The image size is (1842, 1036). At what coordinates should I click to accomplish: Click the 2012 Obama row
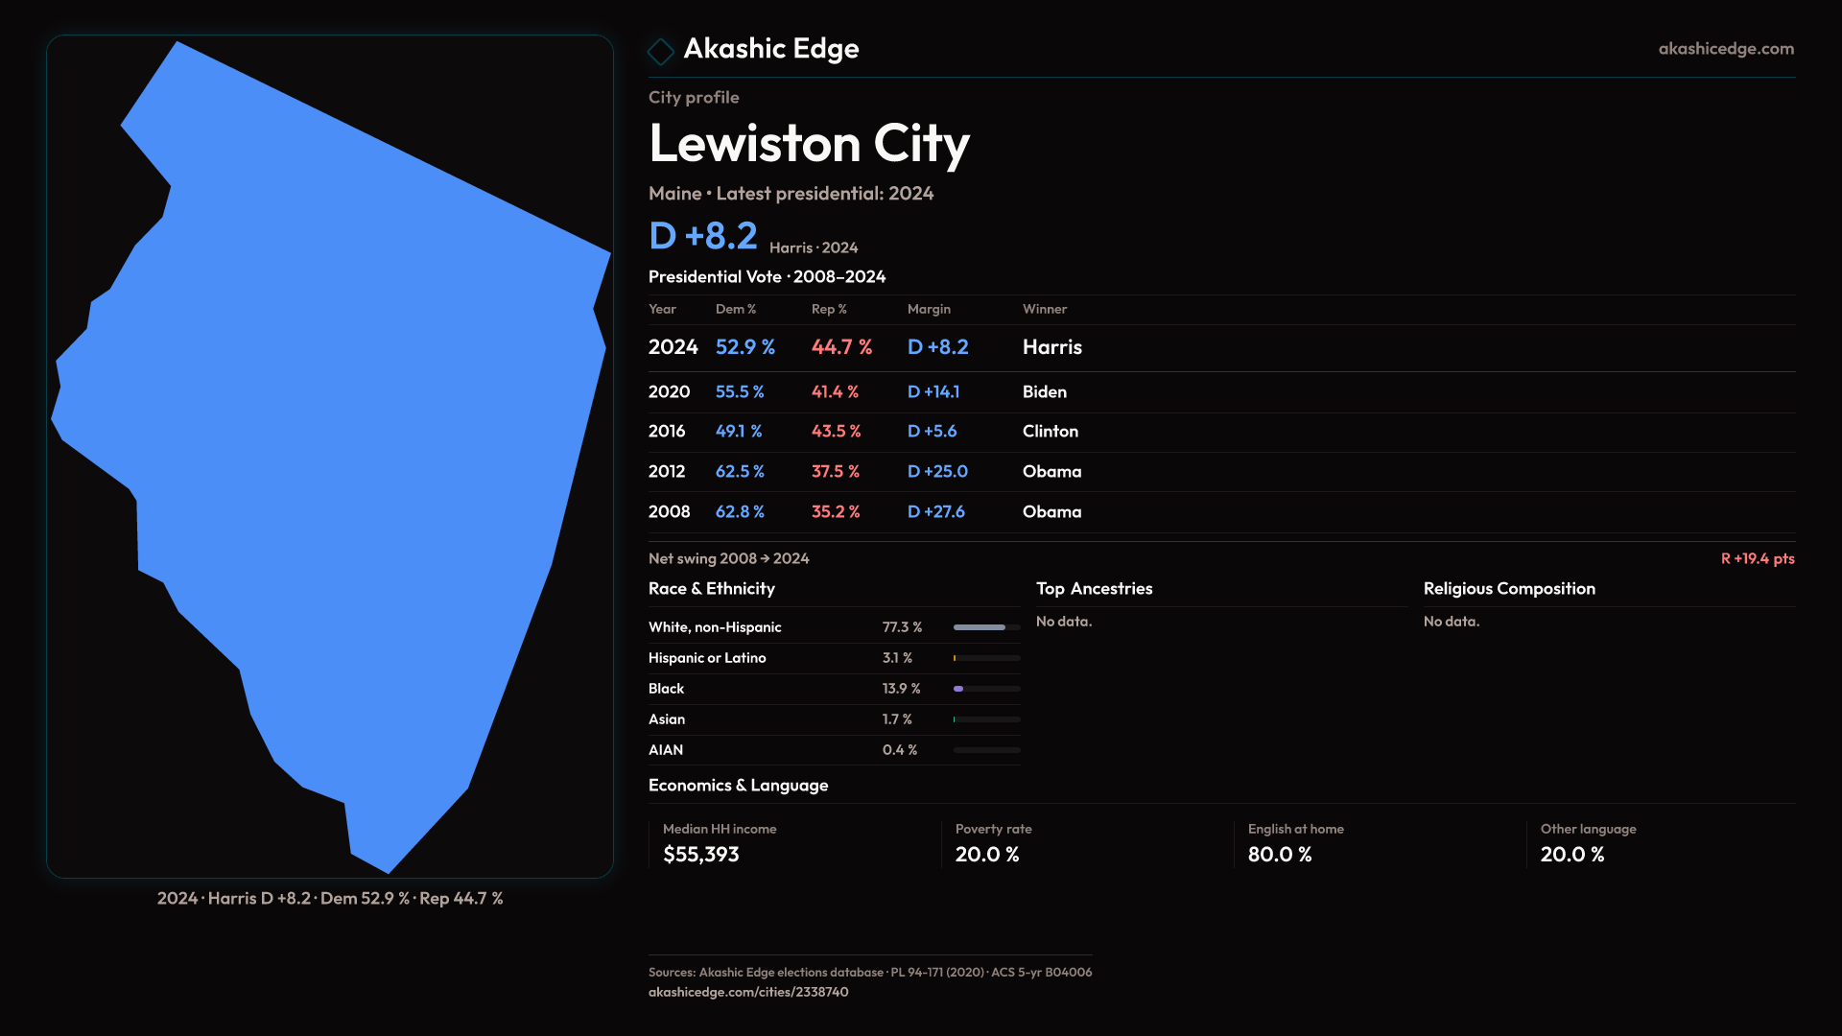pyautogui.click(x=863, y=472)
